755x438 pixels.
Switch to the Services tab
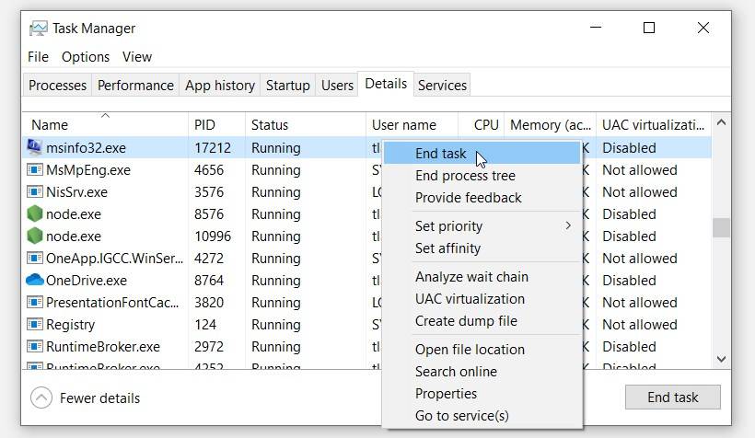[x=442, y=86]
